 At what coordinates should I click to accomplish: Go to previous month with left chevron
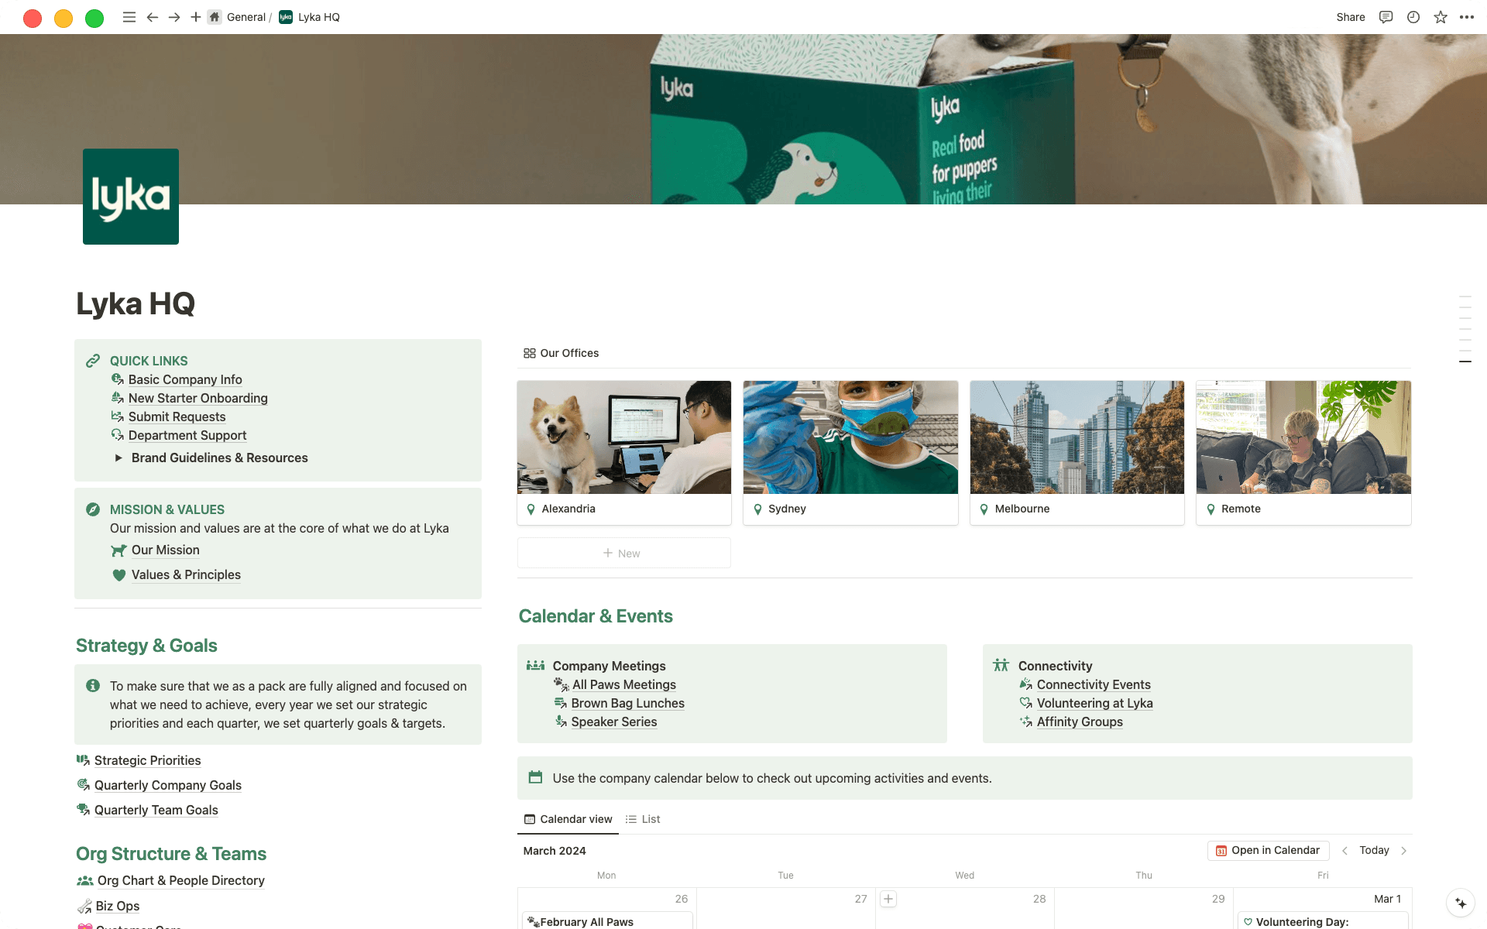point(1344,850)
